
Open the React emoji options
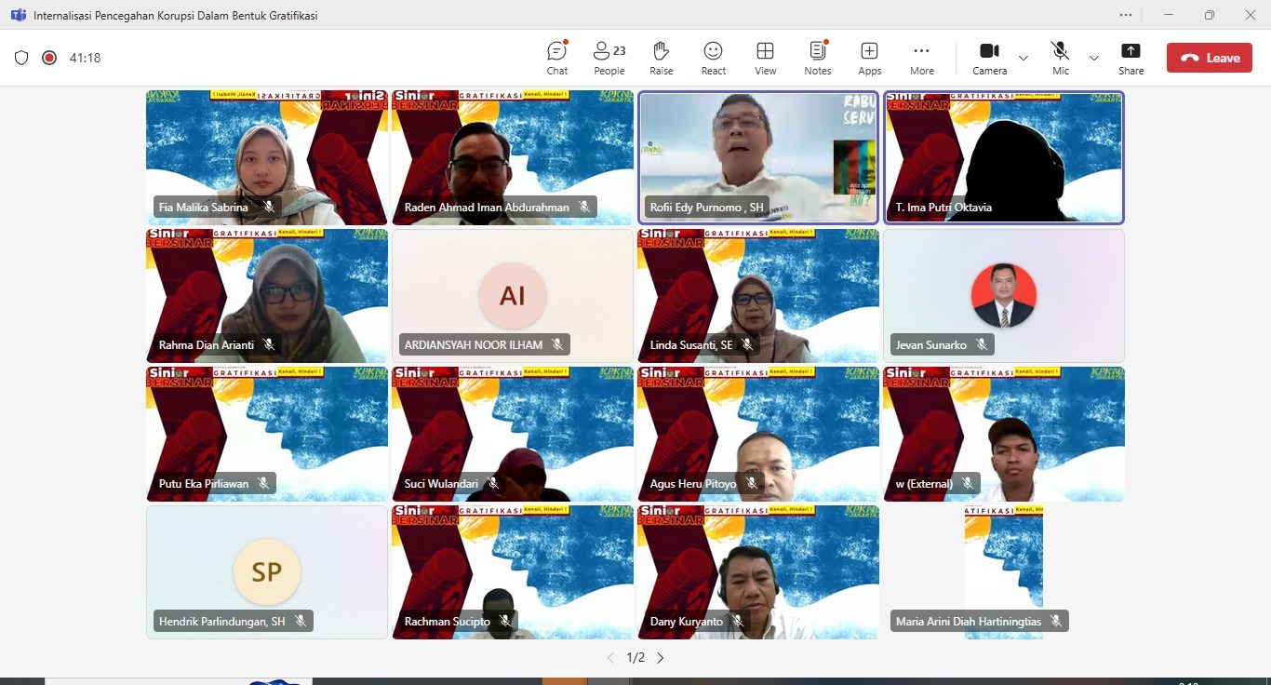(714, 58)
